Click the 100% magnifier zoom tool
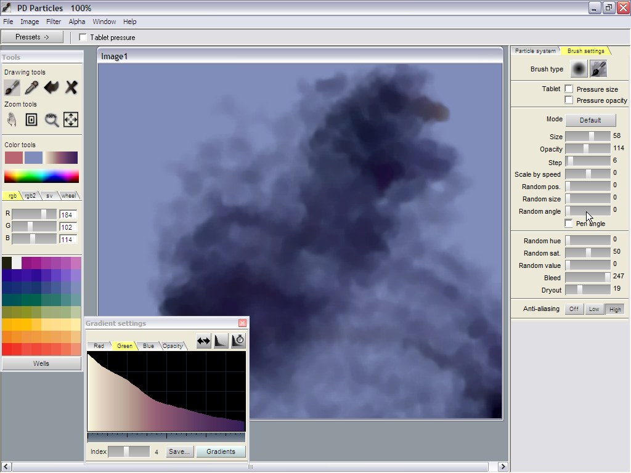631x473 pixels. pos(52,119)
